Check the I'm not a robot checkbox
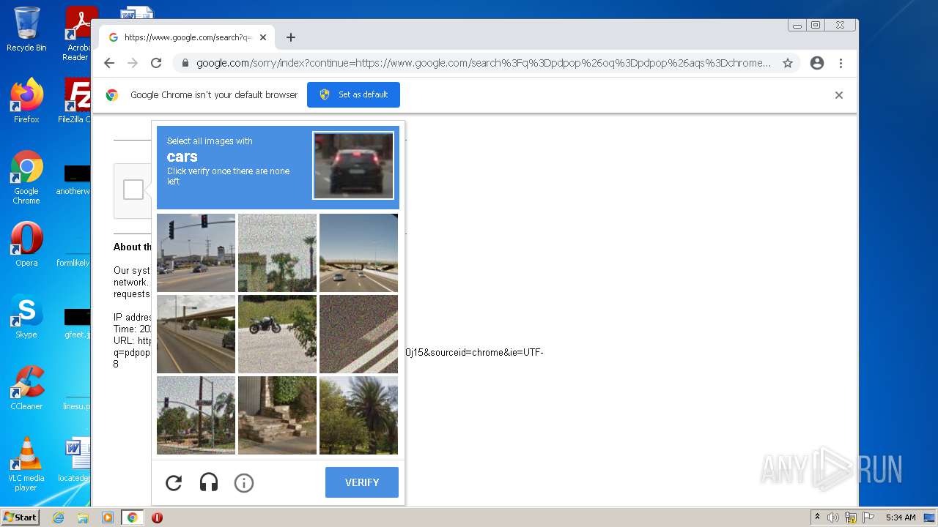This screenshot has width=938, height=527. 133,190
